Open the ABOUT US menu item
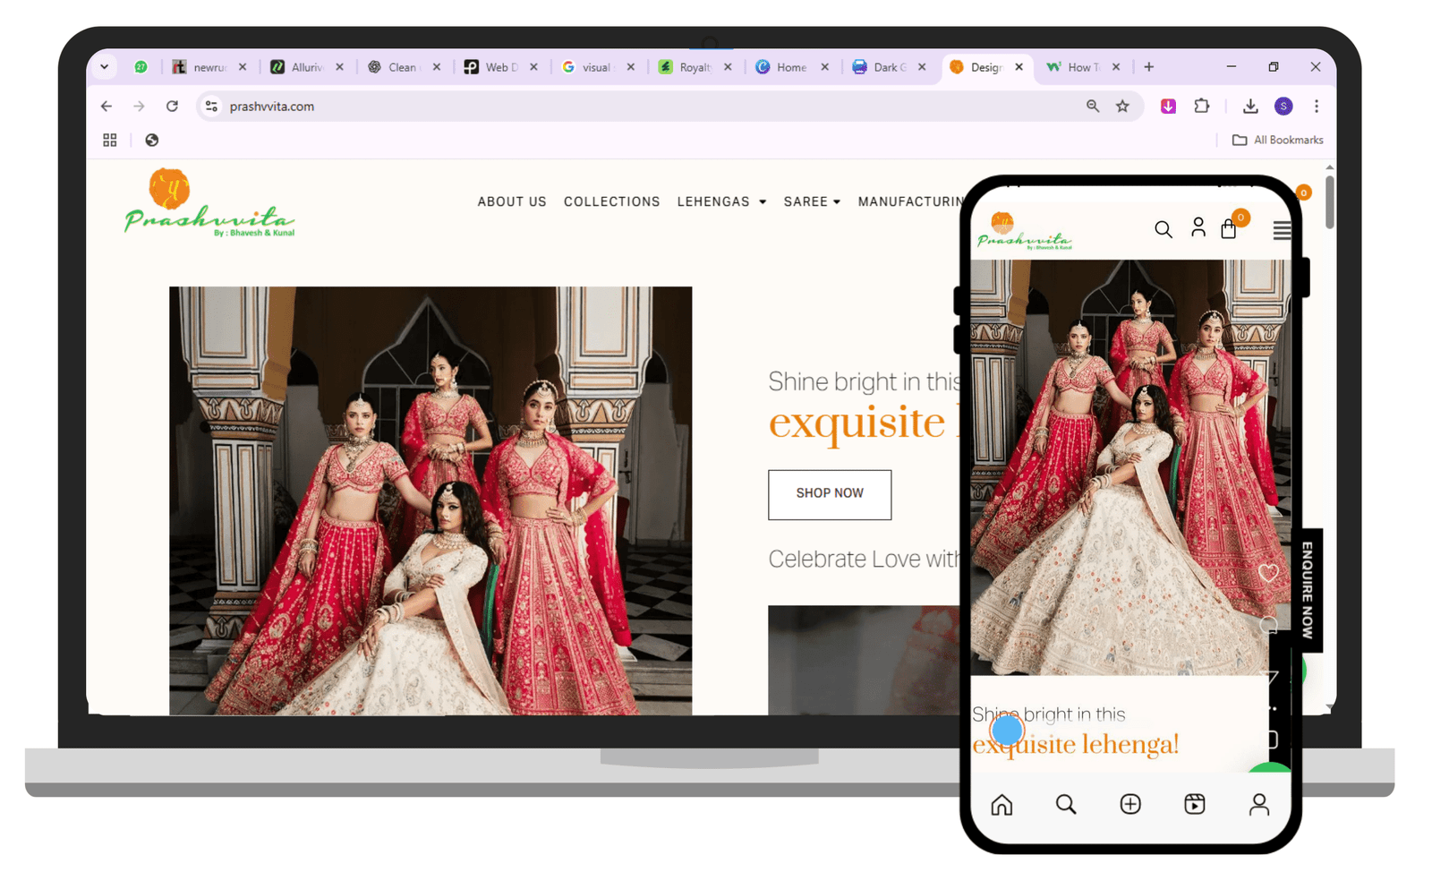 (511, 201)
